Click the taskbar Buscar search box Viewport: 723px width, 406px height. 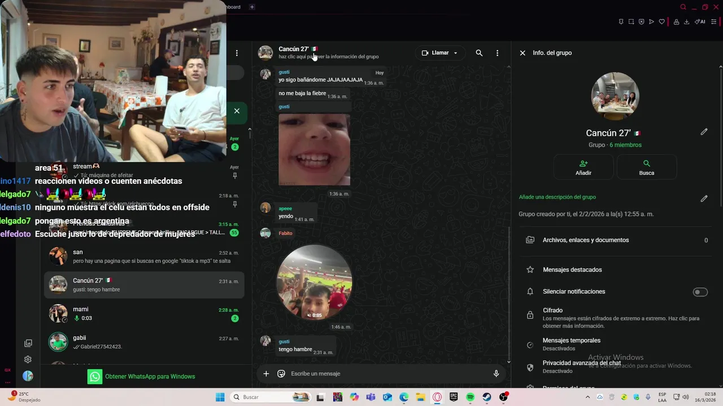(x=271, y=397)
